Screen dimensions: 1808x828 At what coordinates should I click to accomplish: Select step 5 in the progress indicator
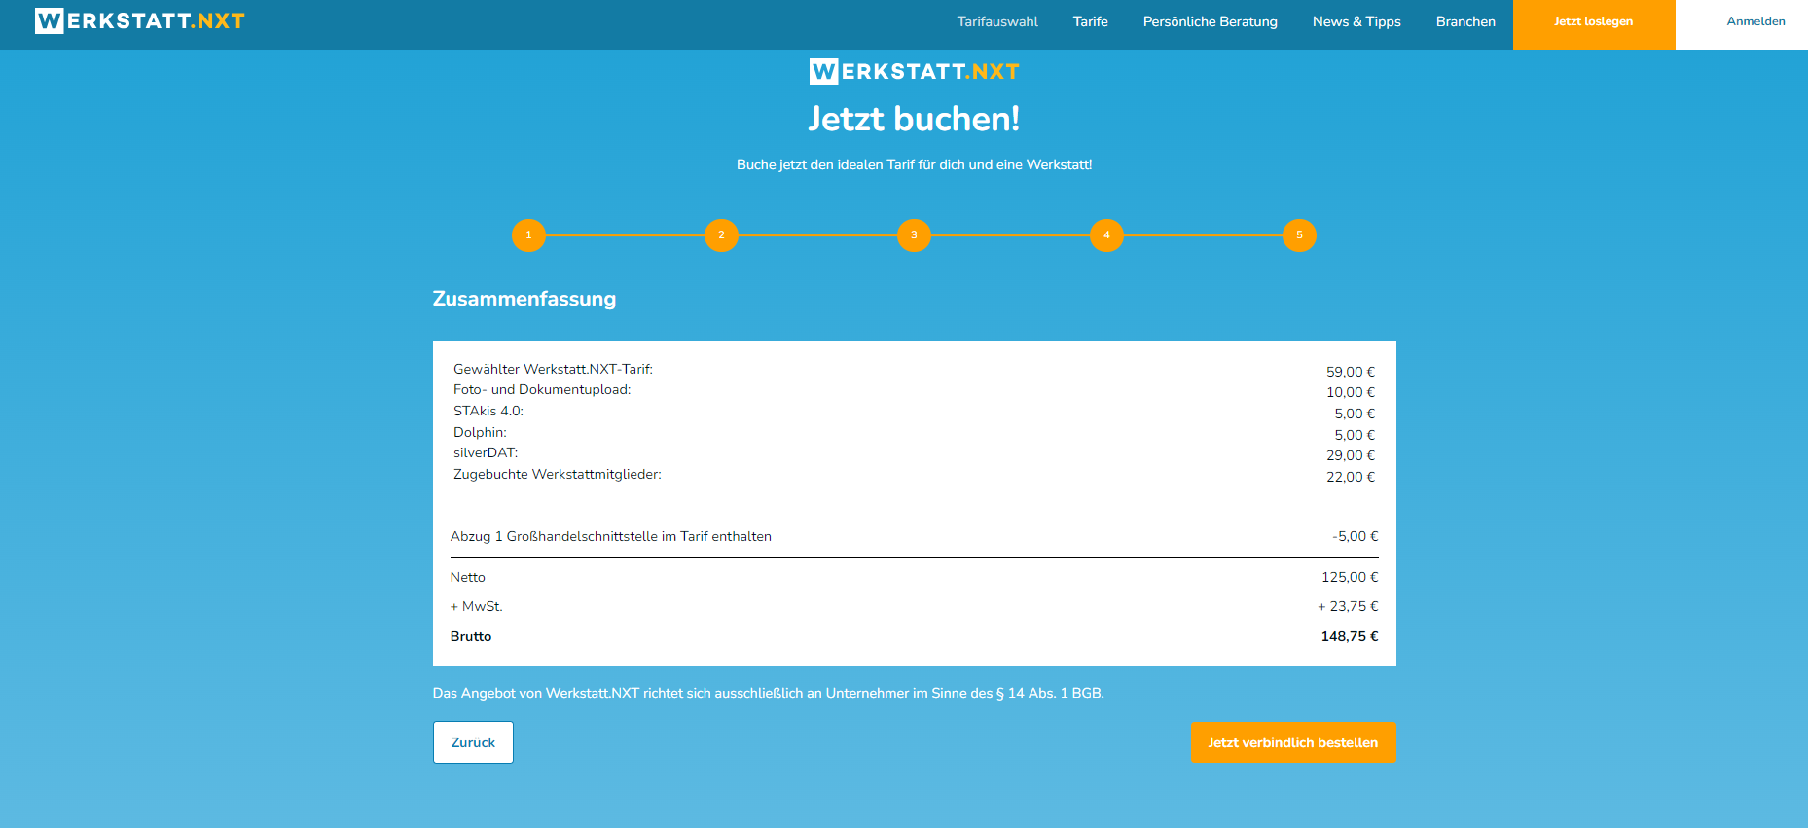(x=1299, y=235)
